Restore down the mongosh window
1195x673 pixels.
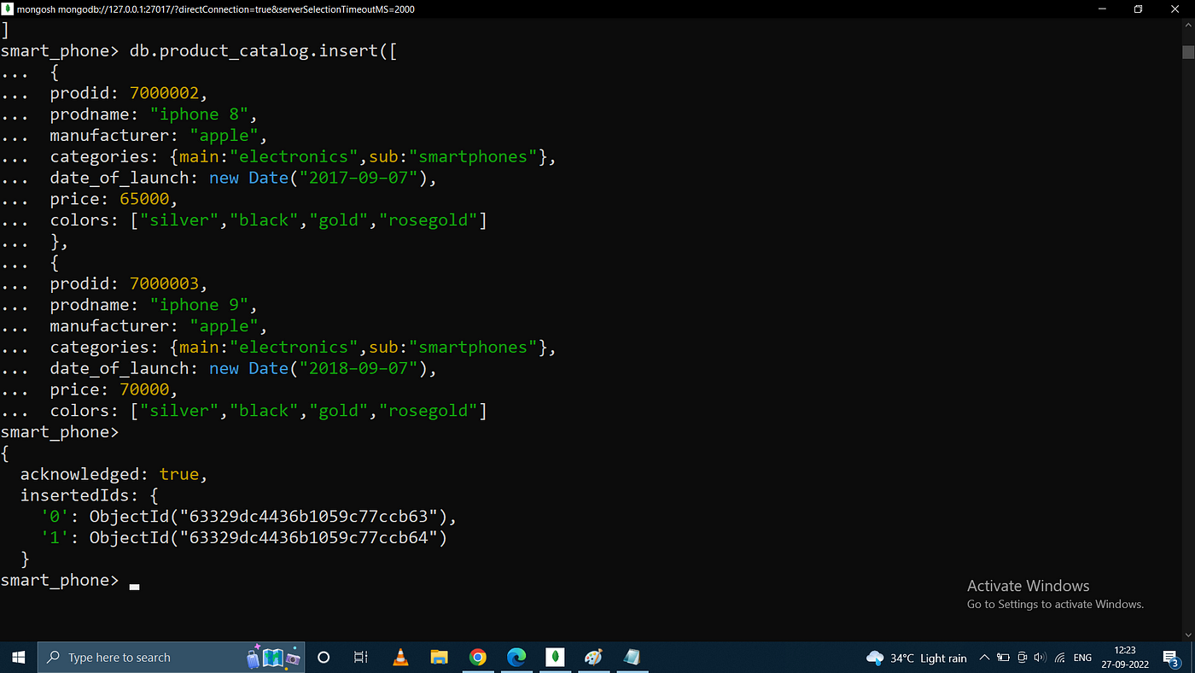[x=1138, y=9]
